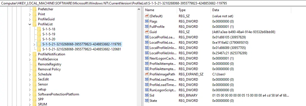
Task: Expand the SPP key
Action: click(30, 99)
